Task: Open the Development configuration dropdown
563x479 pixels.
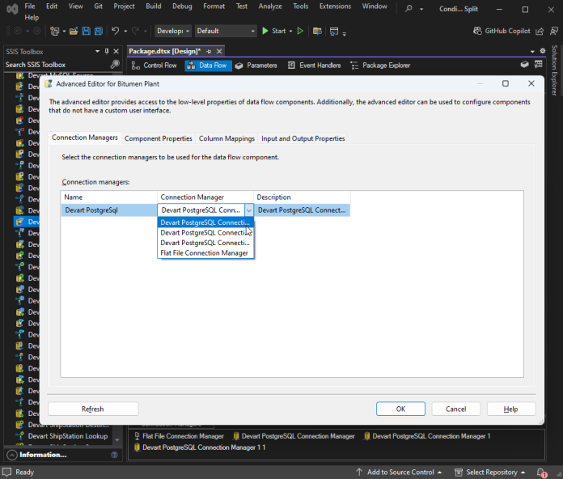Action: [173, 31]
